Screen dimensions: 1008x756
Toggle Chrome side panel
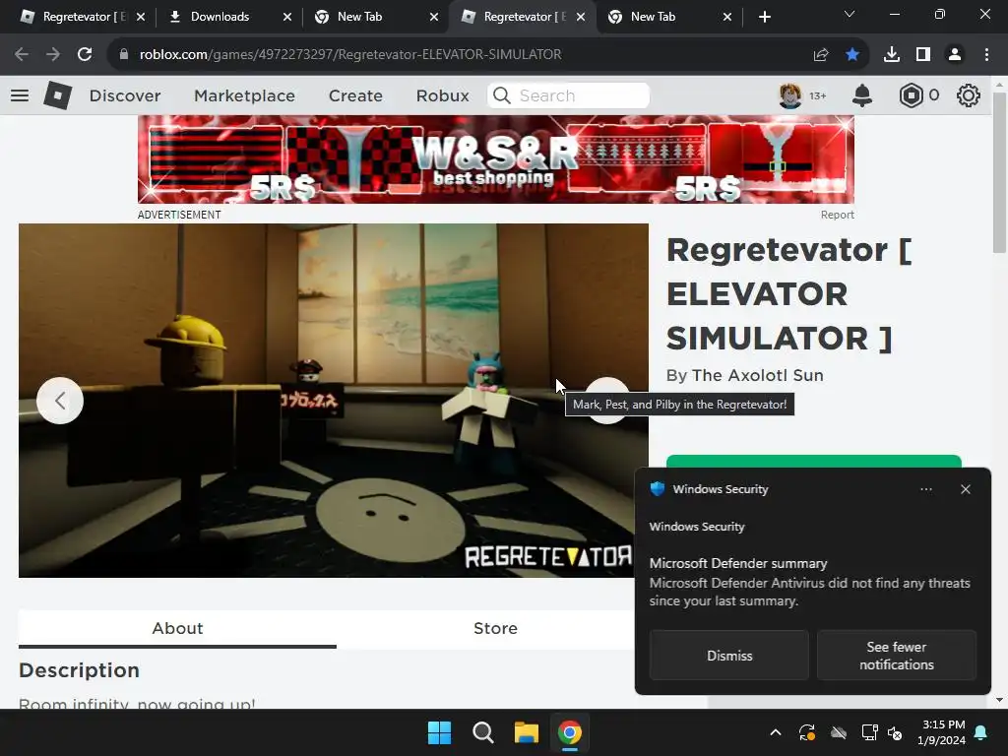tap(923, 54)
